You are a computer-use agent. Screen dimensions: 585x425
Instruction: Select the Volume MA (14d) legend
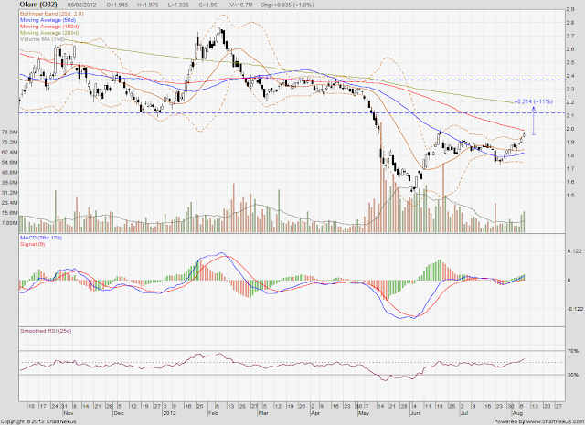point(43,38)
